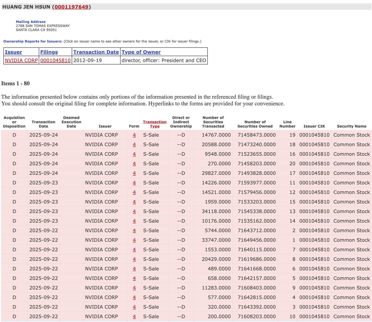Open Form 4 for the 10176.0000 share sale
The width and height of the screenshot is (372, 322).
pos(134,221)
